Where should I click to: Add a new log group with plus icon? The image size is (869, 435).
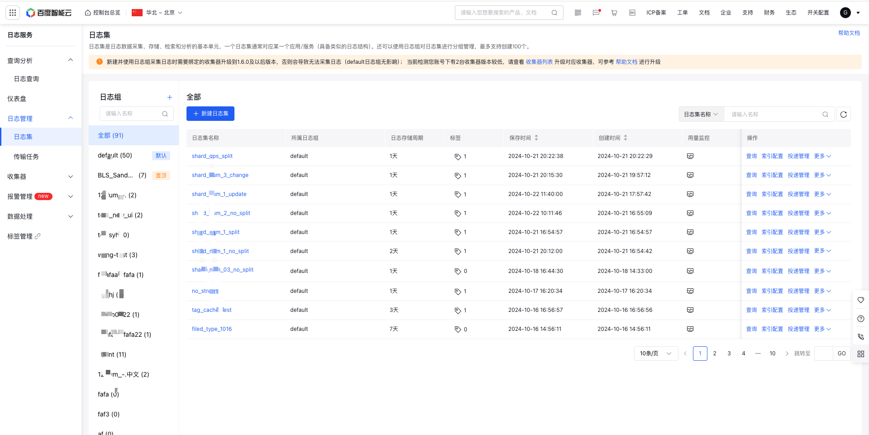coord(170,97)
